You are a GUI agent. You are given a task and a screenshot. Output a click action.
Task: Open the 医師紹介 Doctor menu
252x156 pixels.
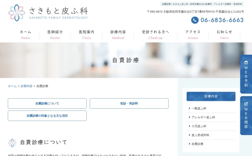[x=55, y=35]
